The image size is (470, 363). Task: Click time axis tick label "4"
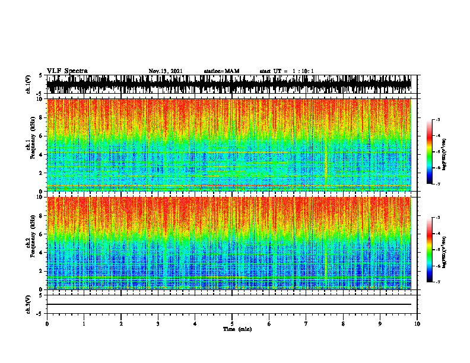click(195, 324)
